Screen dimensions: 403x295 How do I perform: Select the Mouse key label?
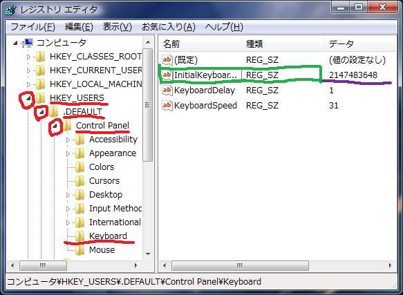coord(102,250)
